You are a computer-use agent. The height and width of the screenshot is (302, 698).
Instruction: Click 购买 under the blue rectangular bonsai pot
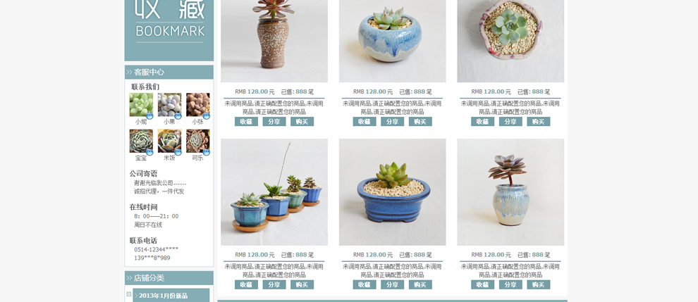coord(420,284)
